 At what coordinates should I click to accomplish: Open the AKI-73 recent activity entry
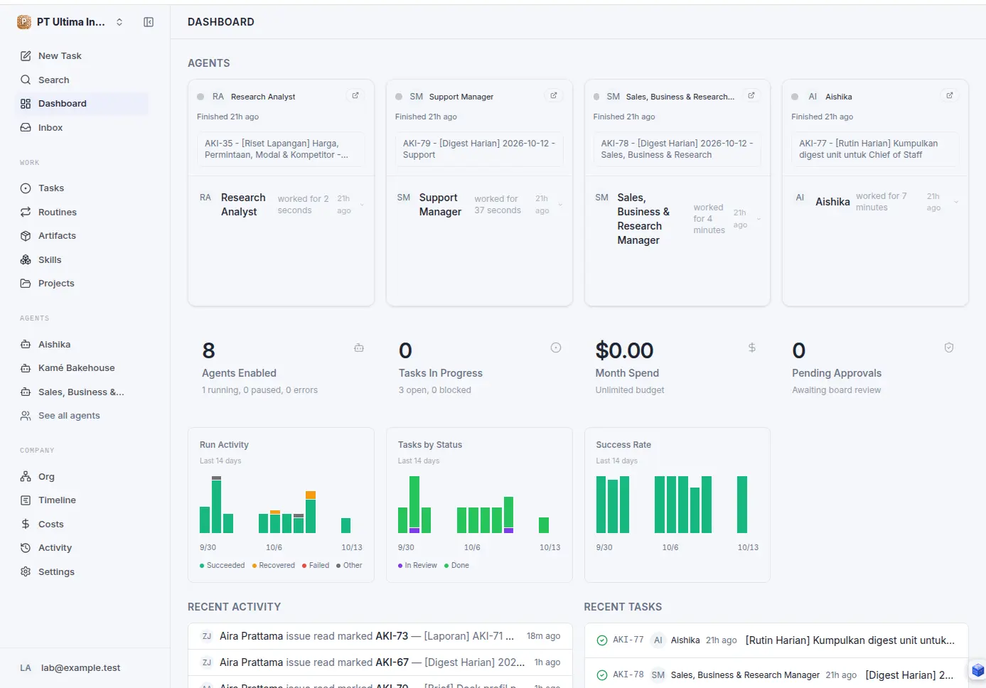point(380,636)
